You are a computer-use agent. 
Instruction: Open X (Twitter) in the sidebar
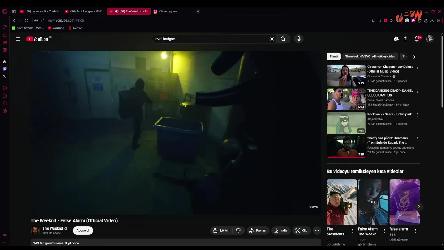[x=5, y=77]
